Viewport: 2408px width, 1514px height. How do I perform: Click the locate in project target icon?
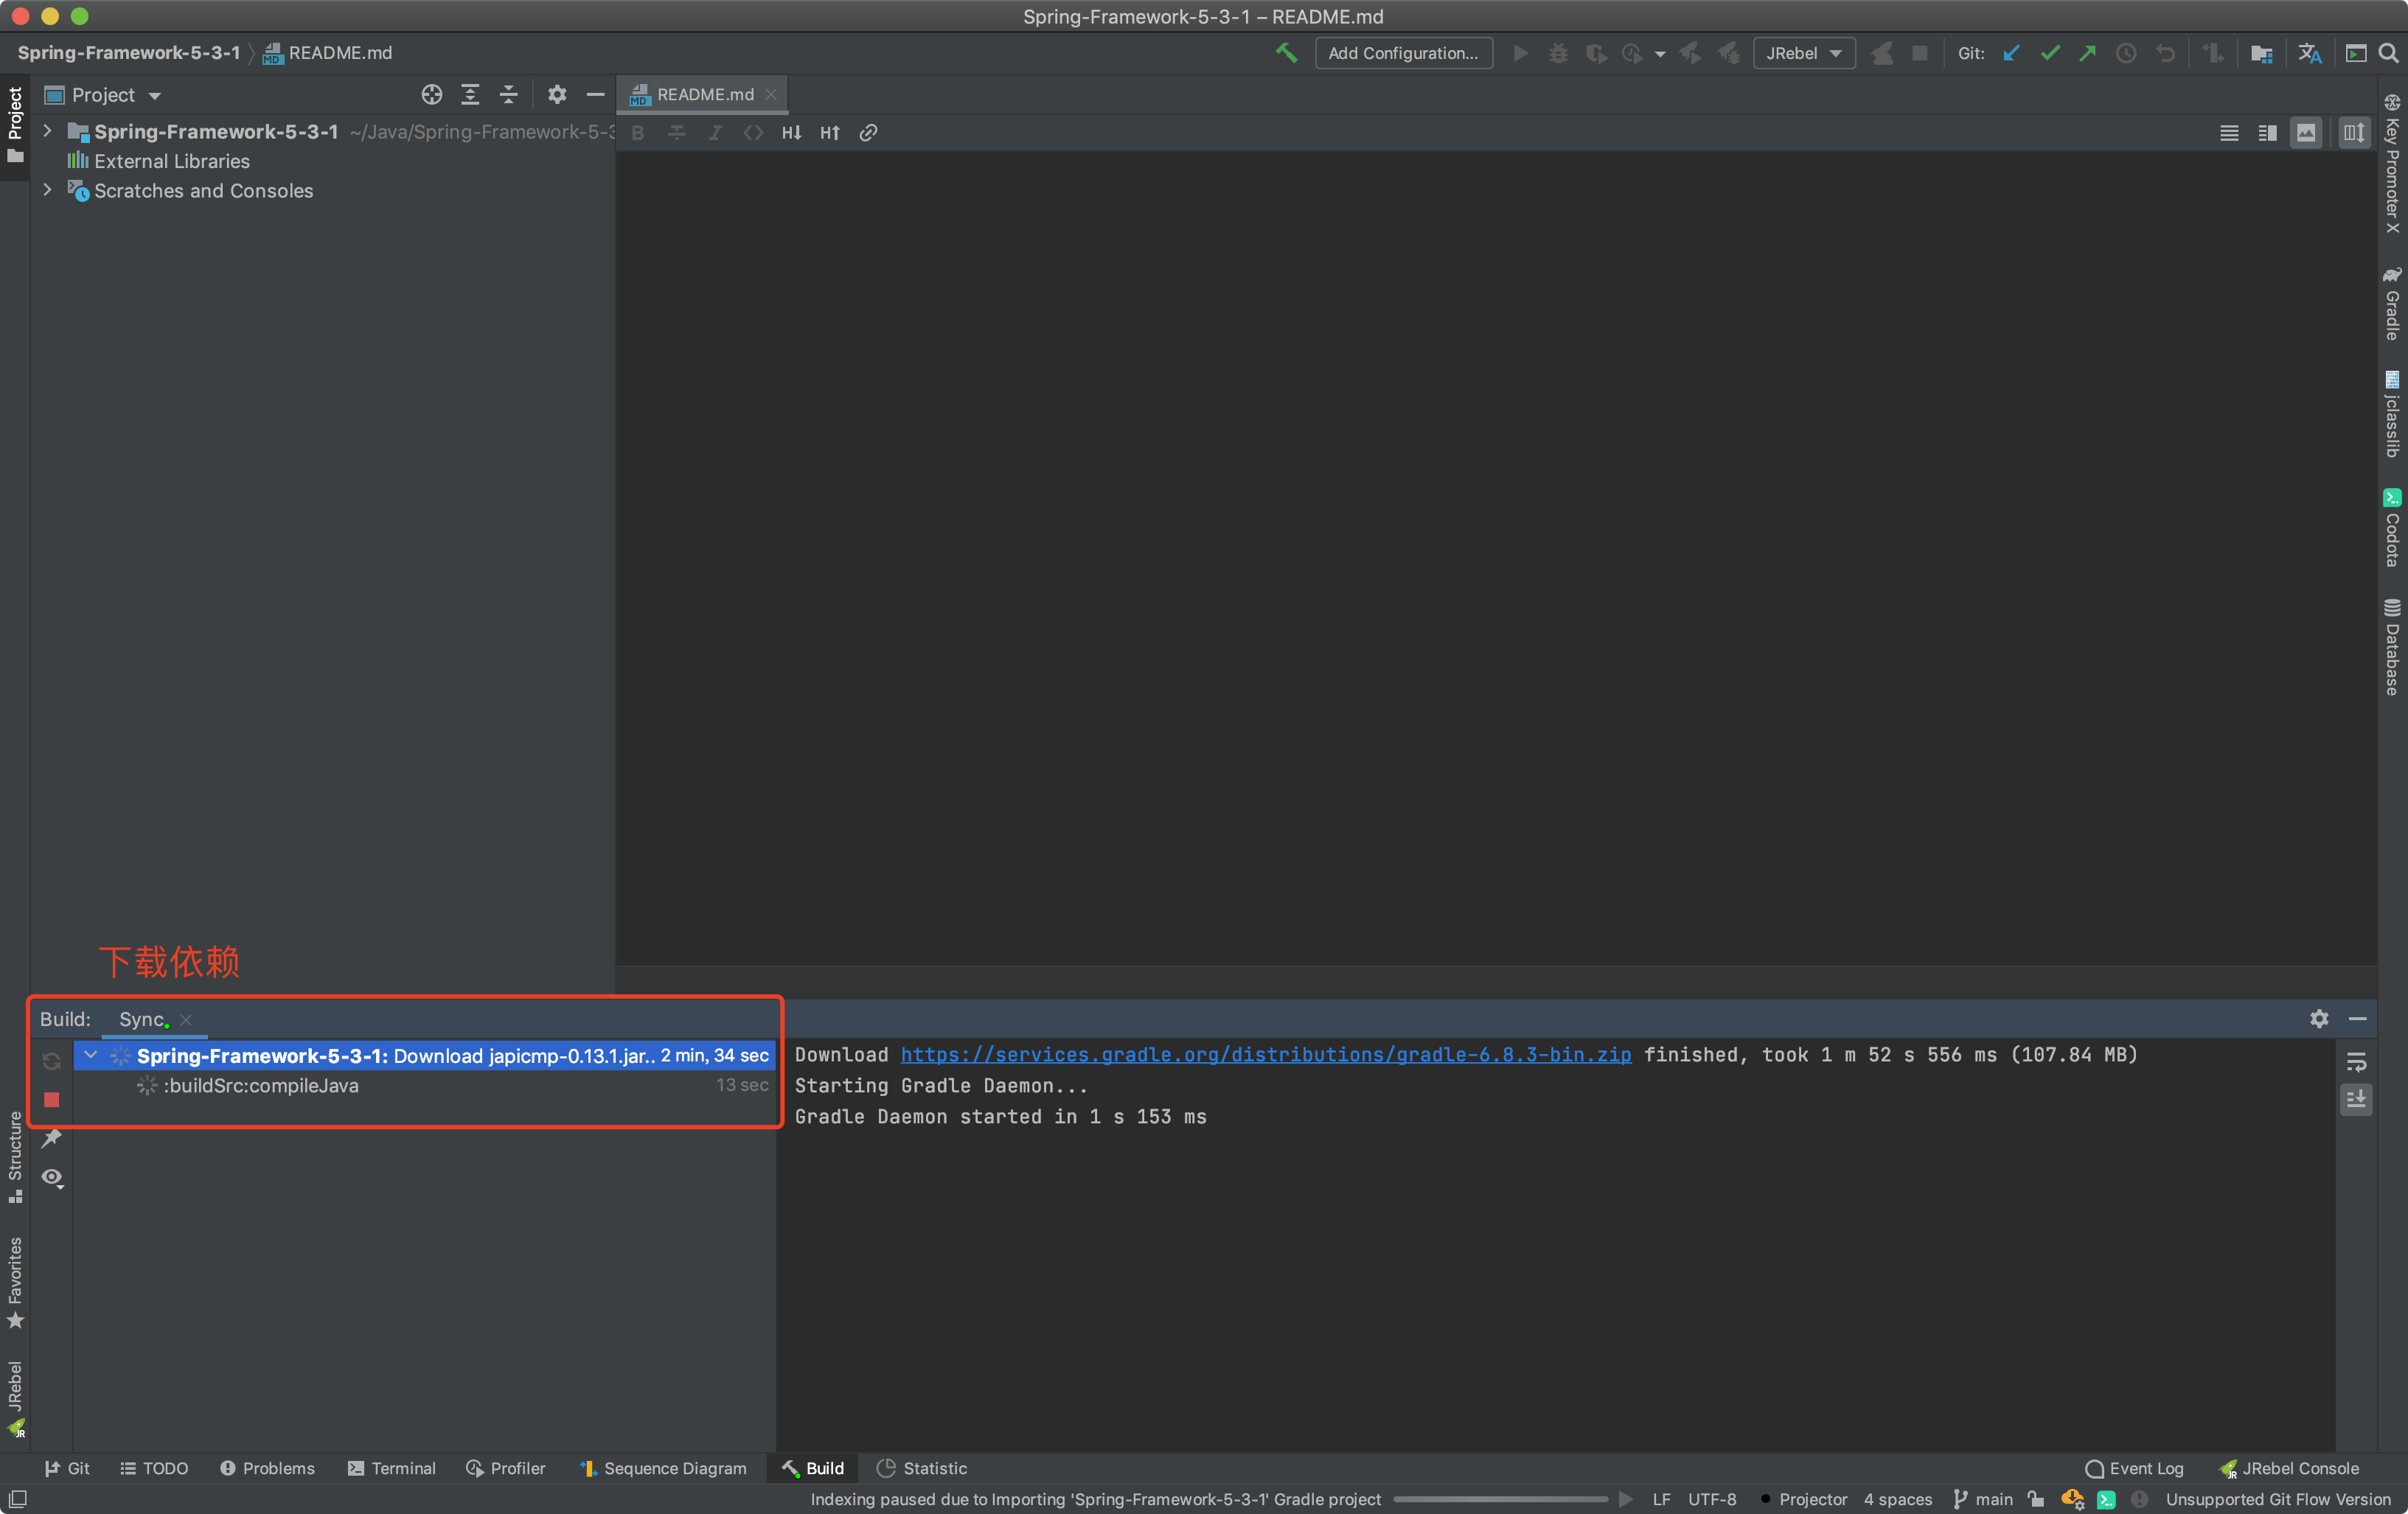pos(431,95)
